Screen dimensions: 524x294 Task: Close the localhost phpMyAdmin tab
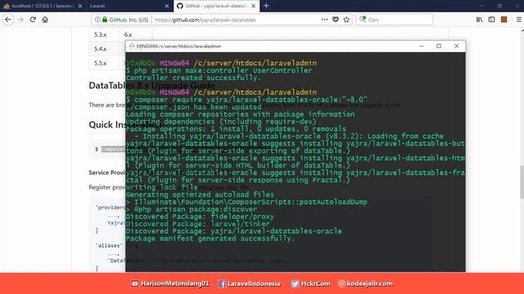(x=80, y=6)
